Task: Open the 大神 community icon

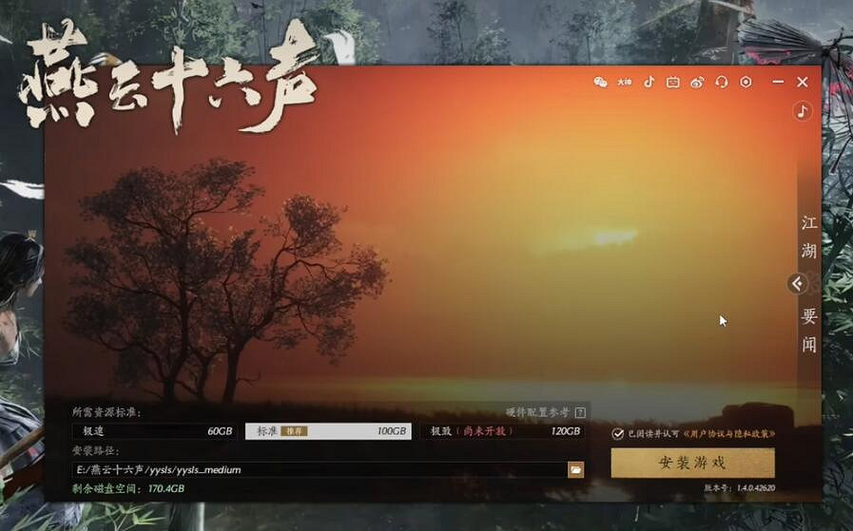Action: click(625, 82)
